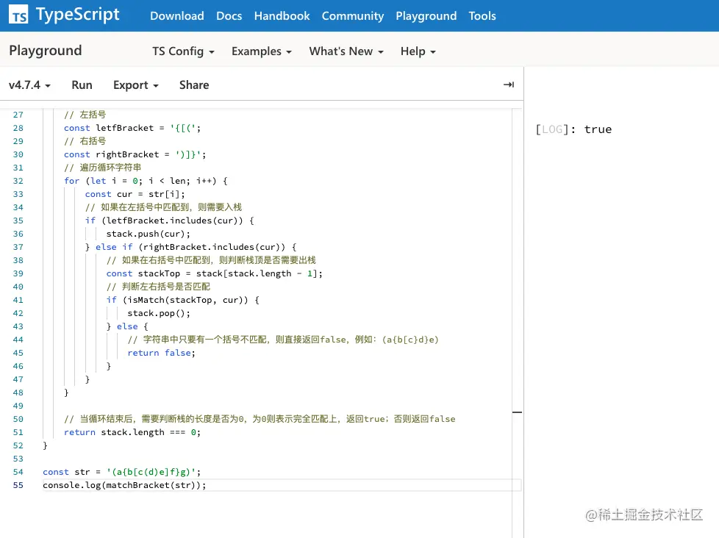Click the if letfBracket.includes(cur) line
The image size is (719, 538).
(169, 220)
